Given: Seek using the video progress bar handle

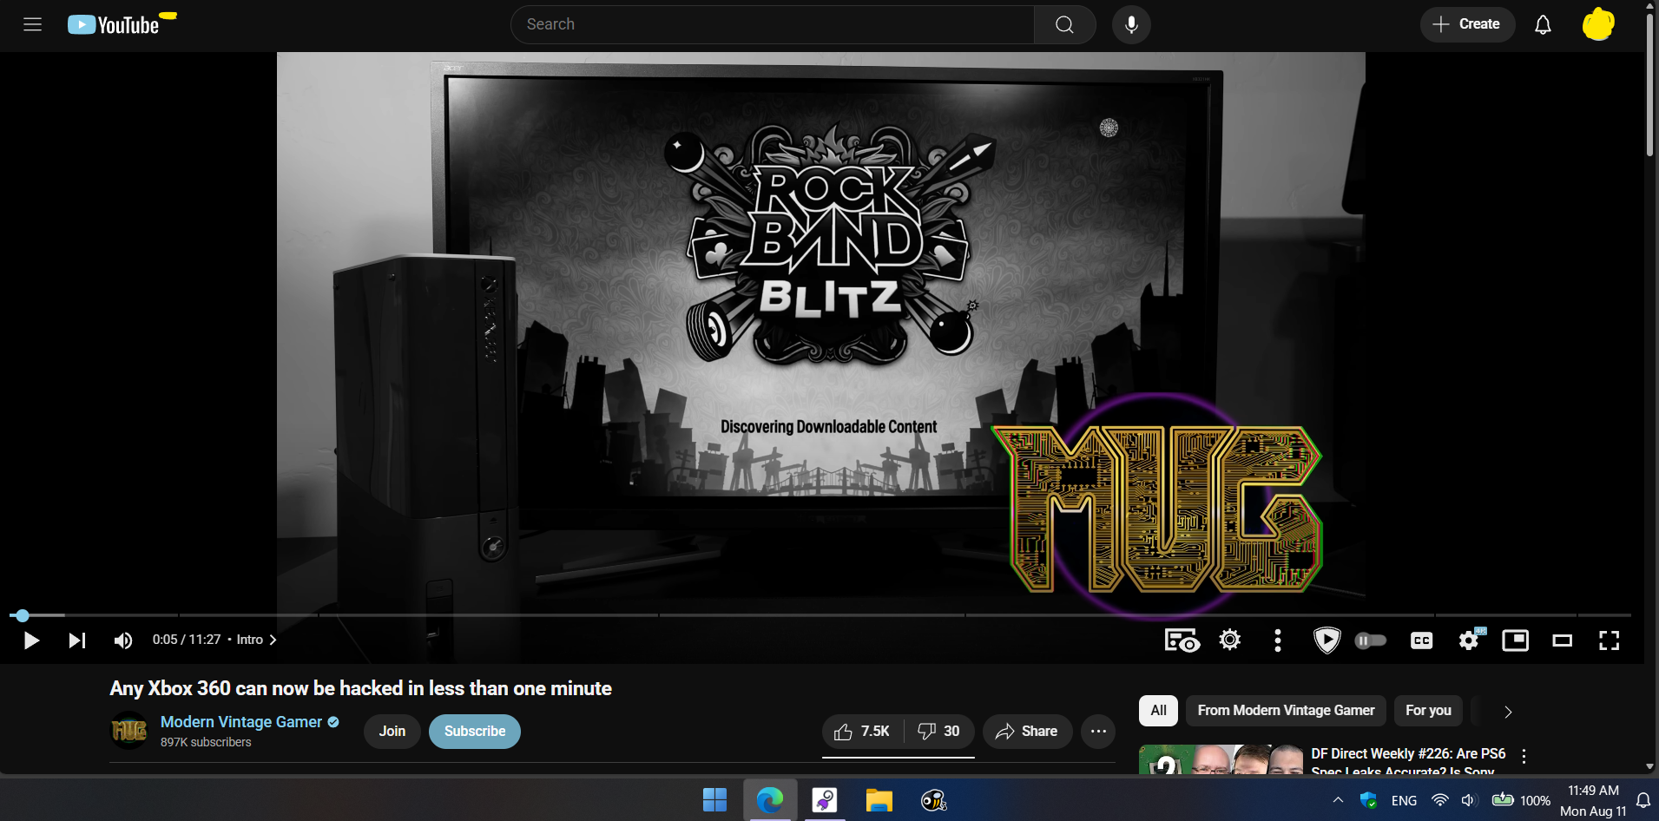Looking at the screenshot, I should [x=23, y=615].
